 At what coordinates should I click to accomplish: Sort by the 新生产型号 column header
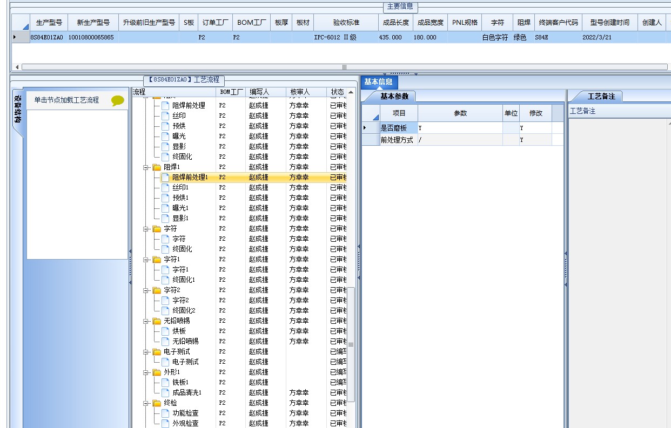coord(93,23)
